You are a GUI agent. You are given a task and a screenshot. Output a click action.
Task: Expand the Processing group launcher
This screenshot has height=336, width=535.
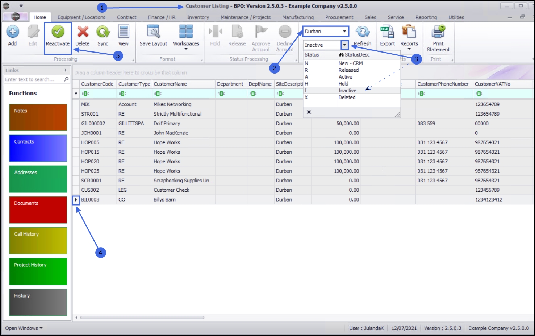[133, 60]
